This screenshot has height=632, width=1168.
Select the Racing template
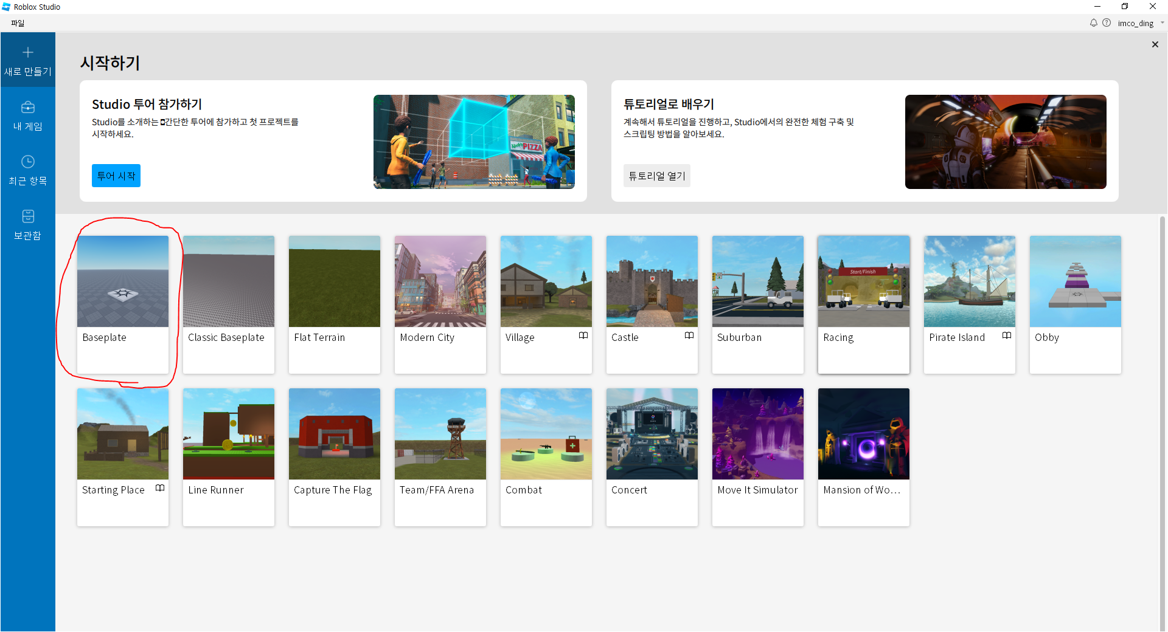[864, 304]
